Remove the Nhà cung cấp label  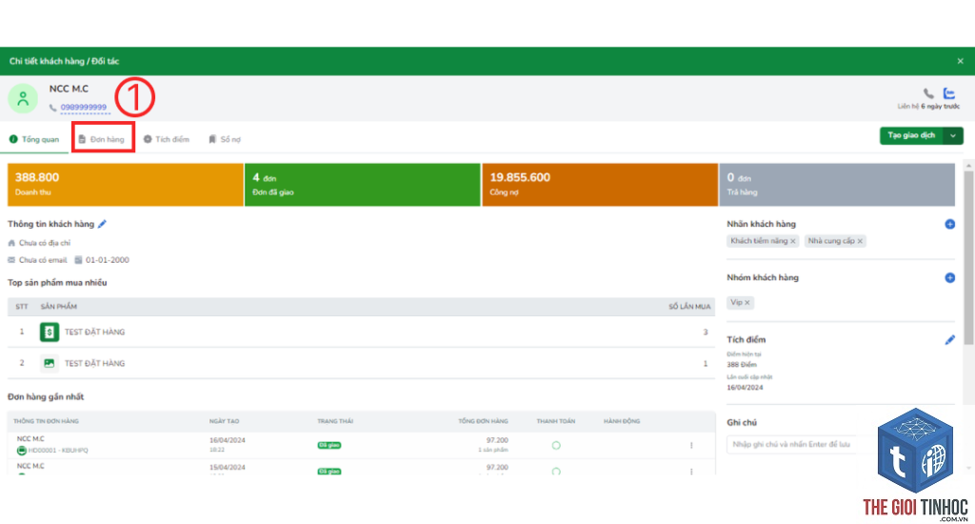(860, 241)
